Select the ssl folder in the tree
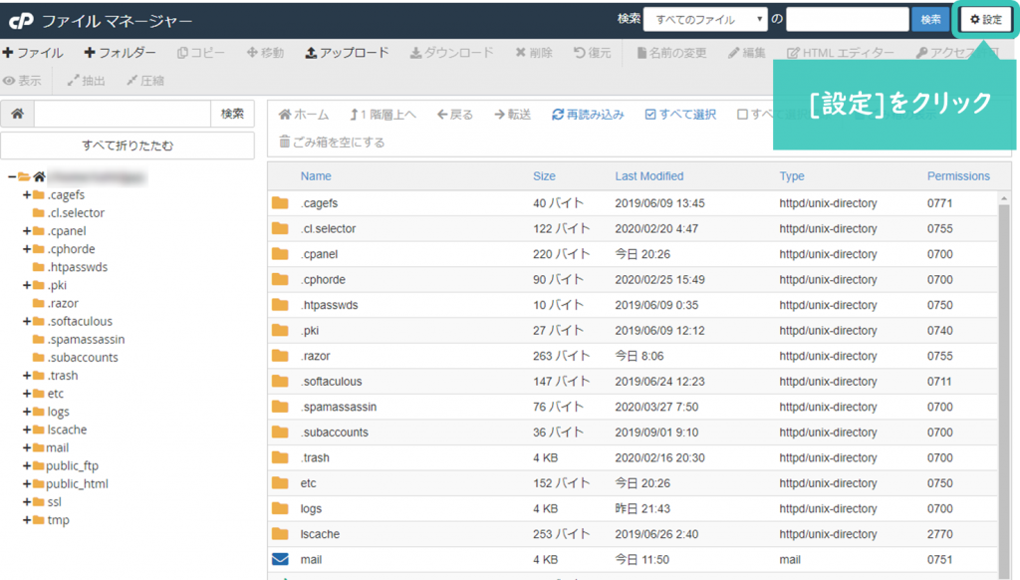This screenshot has height=580, width=1020. pos(55,502)
